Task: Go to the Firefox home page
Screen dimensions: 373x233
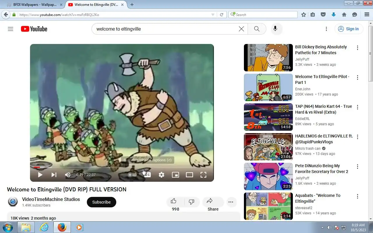Action: pyautogui.click(x=344, y=15)
